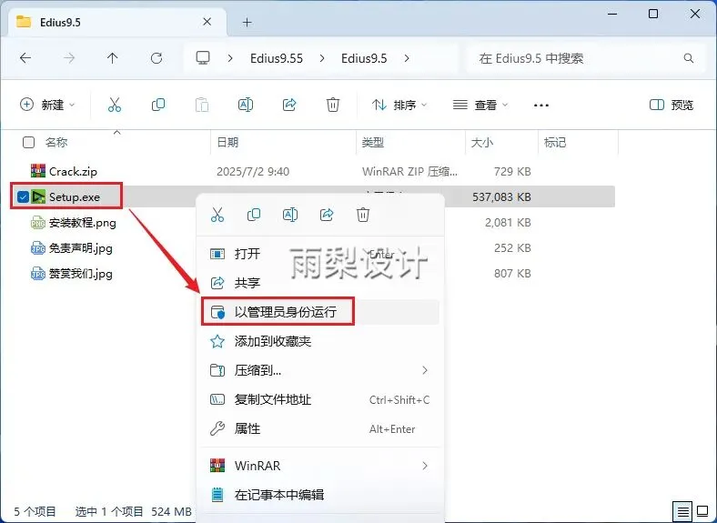Image resolution: width=717 pixels, height=523 pixels.
Task: Choose 打开 from the context menu
Action: (x=320, y=253)
